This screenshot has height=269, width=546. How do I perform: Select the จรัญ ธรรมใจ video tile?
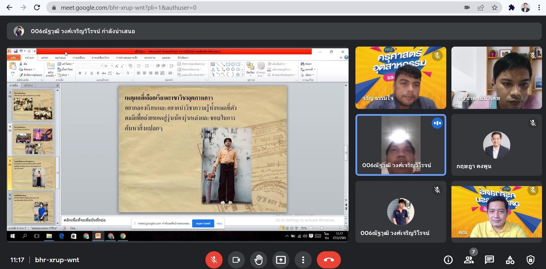tap(401, 78)
